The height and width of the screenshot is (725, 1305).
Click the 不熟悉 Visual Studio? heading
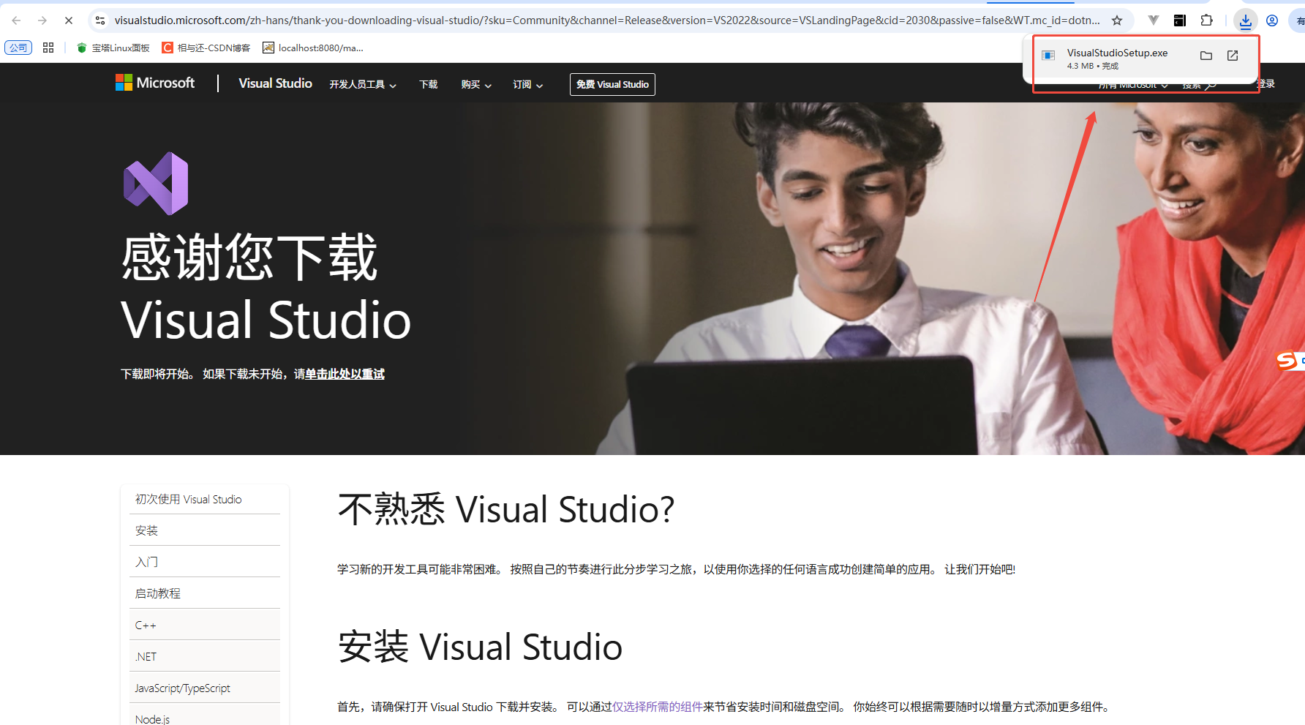[x=506, y=509]
